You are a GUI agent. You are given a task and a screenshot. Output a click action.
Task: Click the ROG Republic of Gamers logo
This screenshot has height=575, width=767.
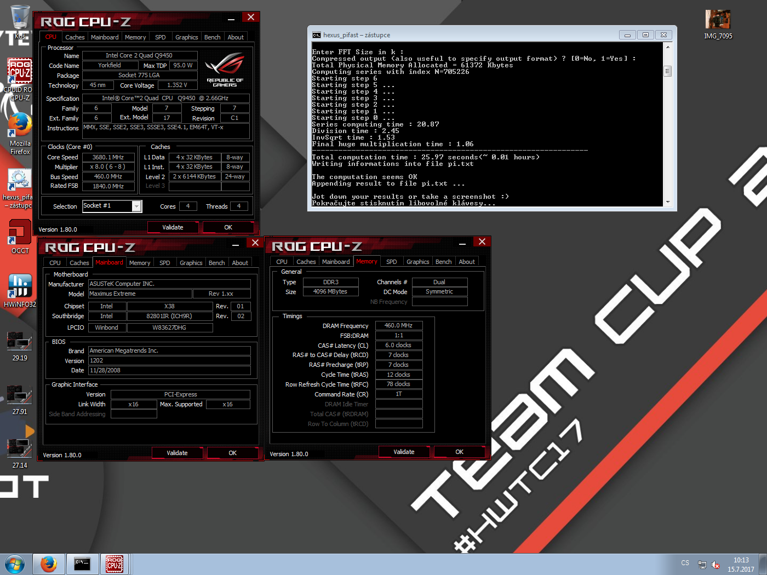(225, 70)
